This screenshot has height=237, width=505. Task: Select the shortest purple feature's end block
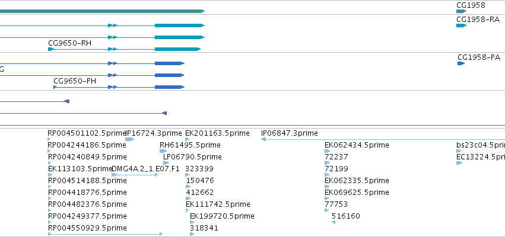67,101
